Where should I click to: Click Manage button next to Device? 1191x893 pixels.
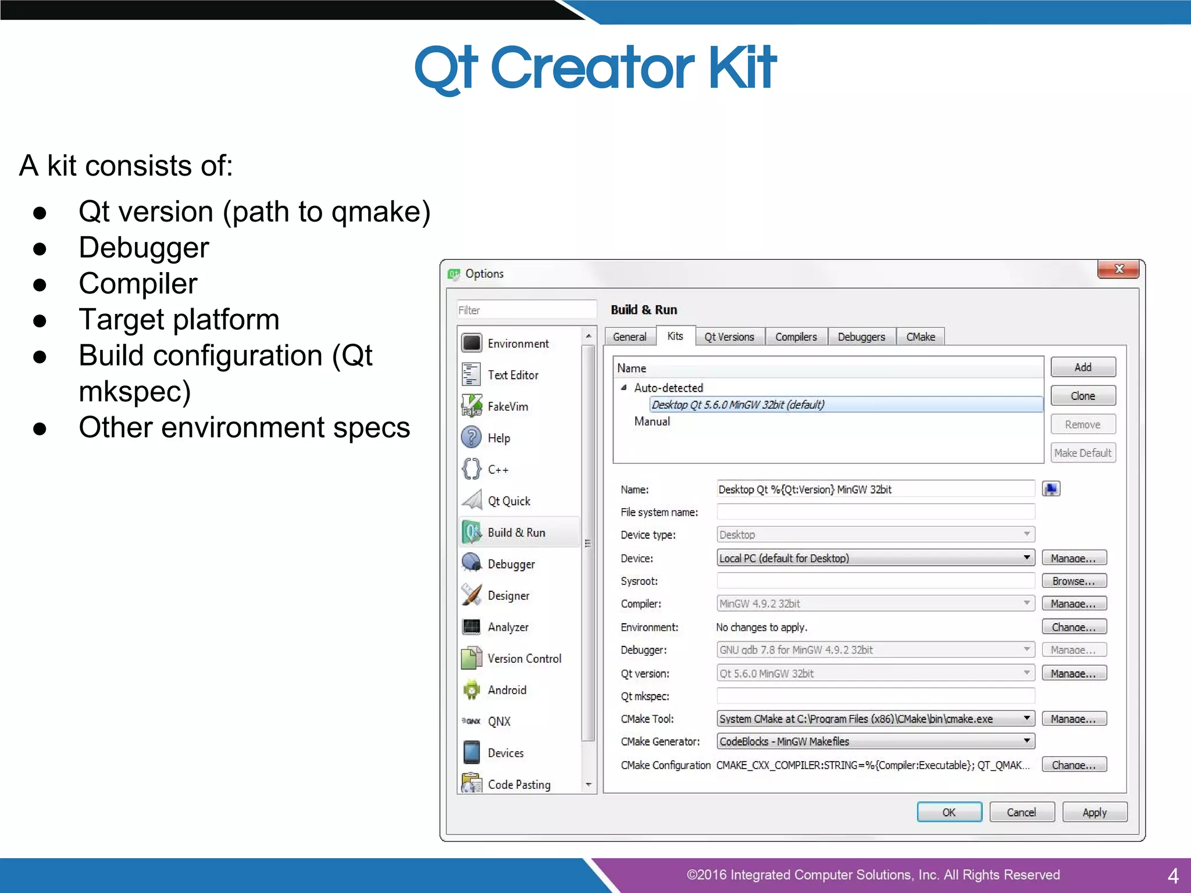[1074, 558]
